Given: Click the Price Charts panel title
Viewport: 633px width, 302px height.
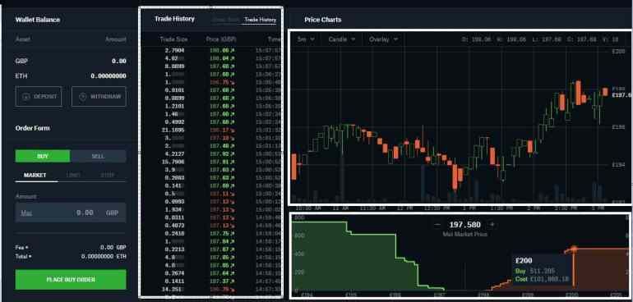Looking at the screenshot, I should click(322, 20).
